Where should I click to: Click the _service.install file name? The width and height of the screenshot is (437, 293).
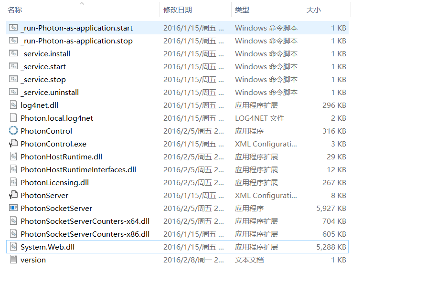45,54
